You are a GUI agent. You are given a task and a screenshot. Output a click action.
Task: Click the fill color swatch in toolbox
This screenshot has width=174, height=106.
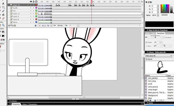click(x=3, y=36)
